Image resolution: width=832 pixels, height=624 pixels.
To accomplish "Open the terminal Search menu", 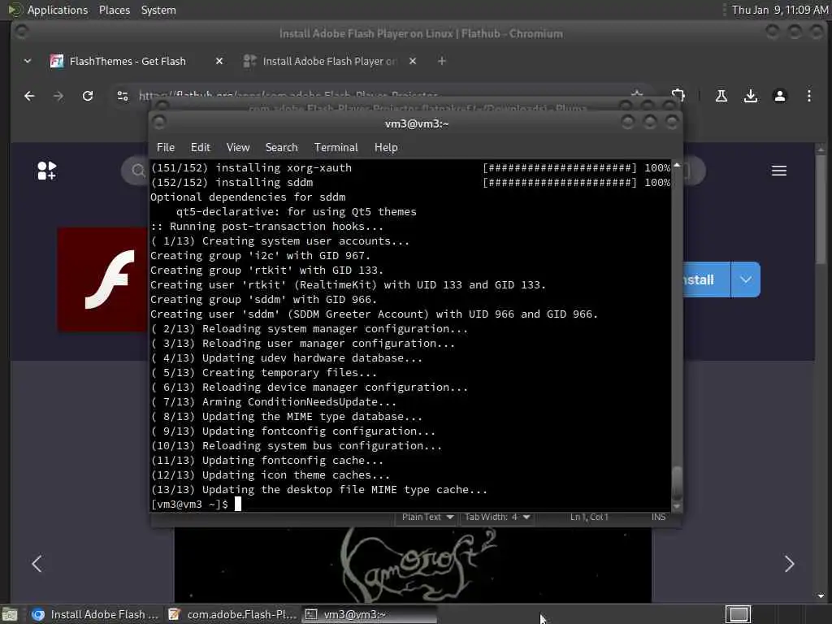I will click(x=281, y=148).
